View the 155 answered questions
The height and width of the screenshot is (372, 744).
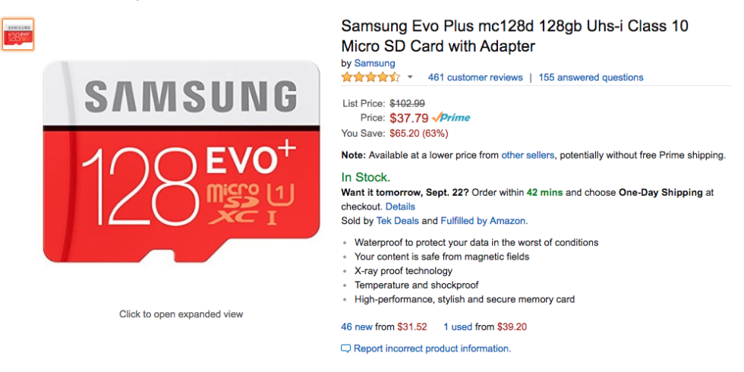click(591, 77)
